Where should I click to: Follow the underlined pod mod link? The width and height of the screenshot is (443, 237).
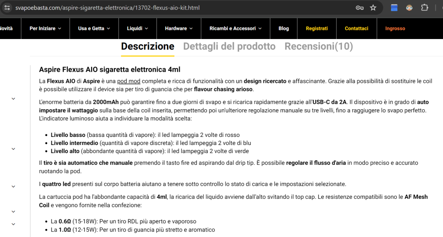pyautogui.click(x=129, y=81)
